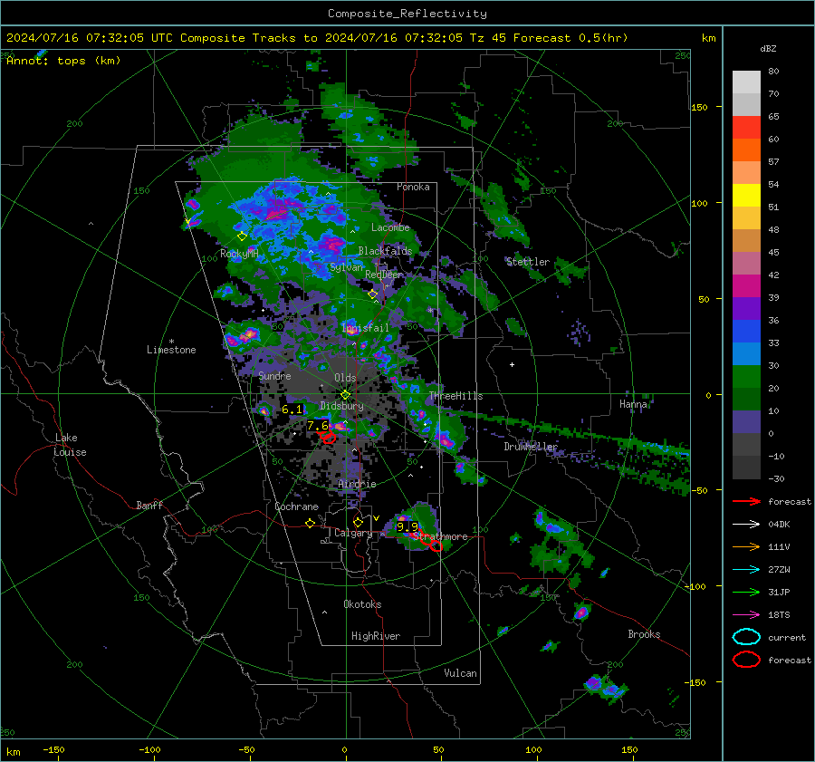Click the HighRiver city label
Screen dimensions: 815x762
pos(376,636)
